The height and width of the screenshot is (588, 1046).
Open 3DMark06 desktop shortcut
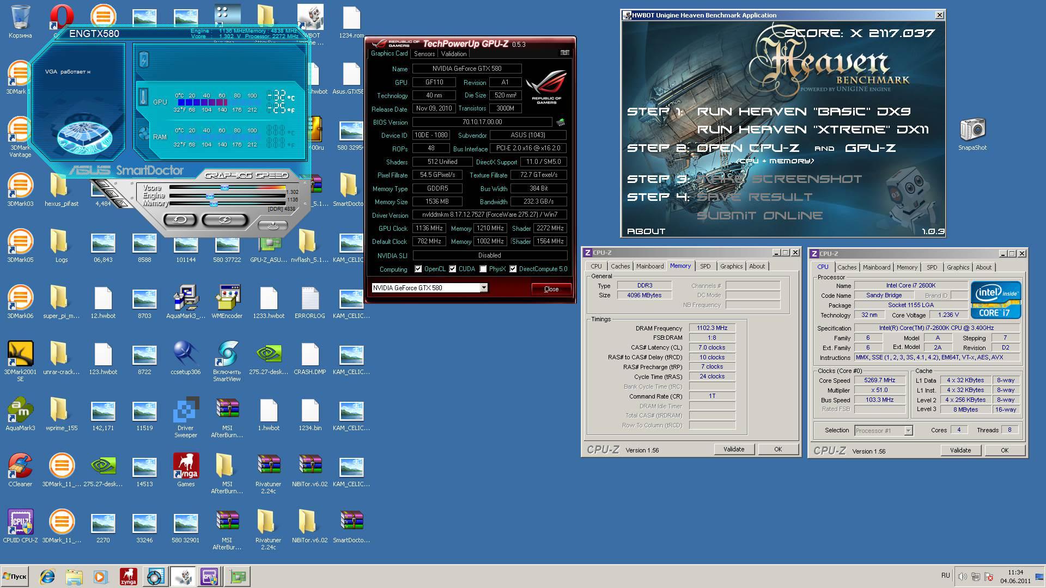pos(20,302)
